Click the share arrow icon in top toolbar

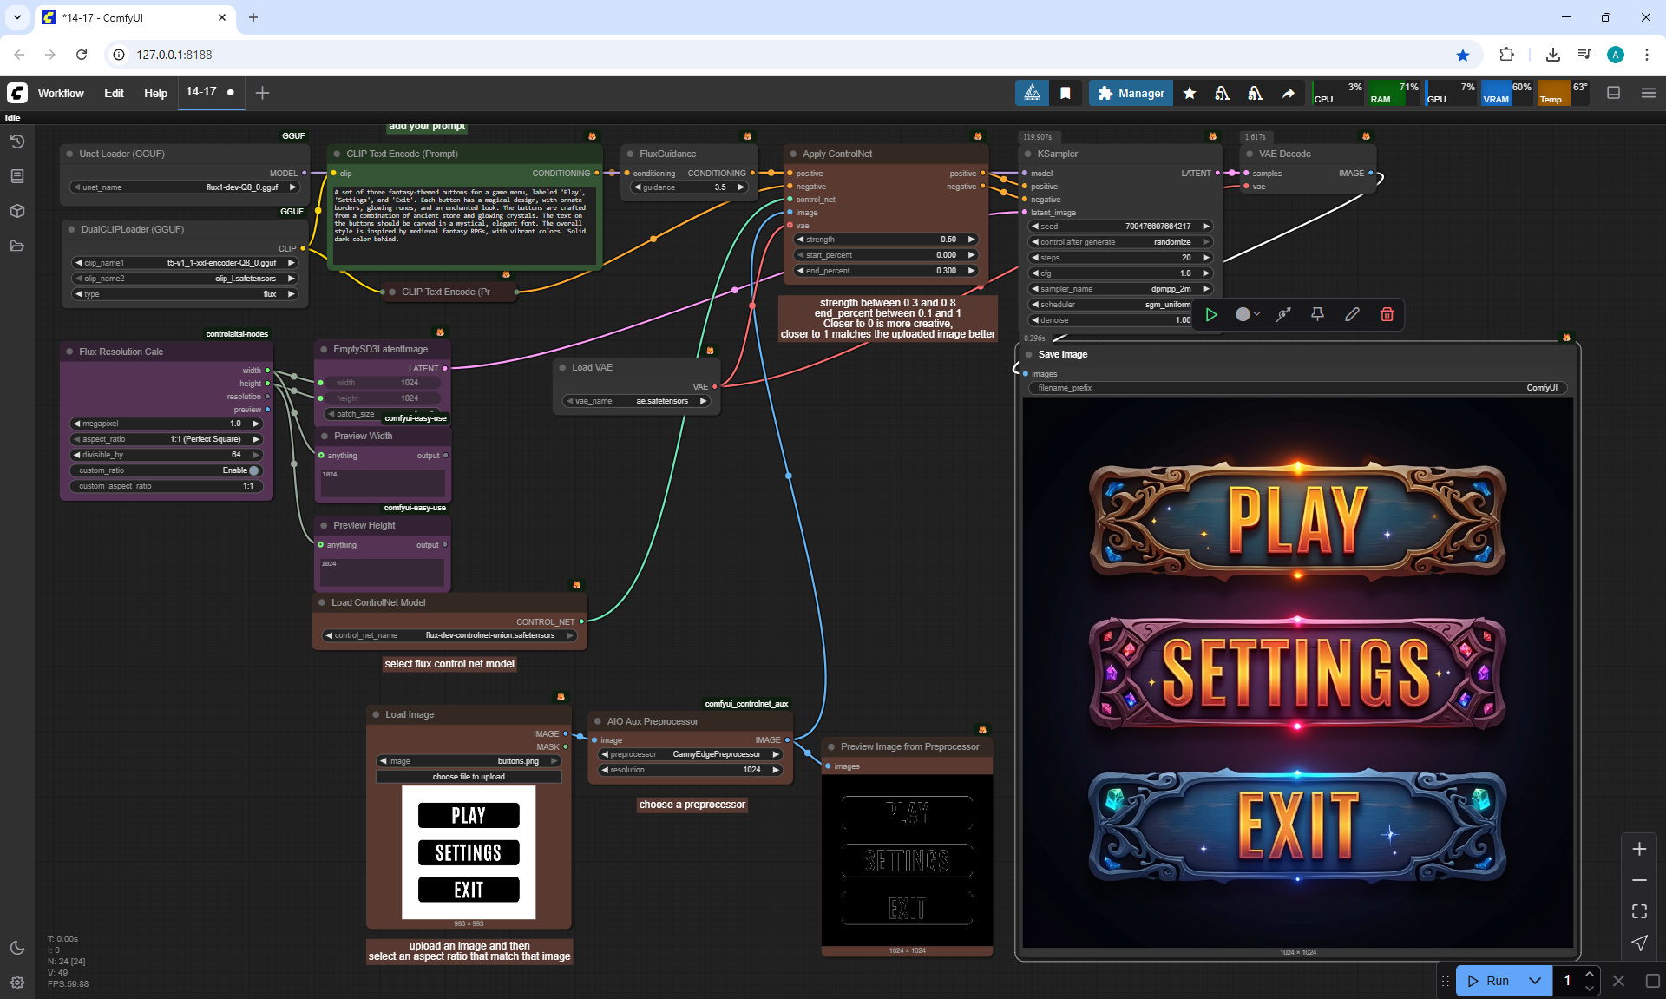click(1289, 93)
